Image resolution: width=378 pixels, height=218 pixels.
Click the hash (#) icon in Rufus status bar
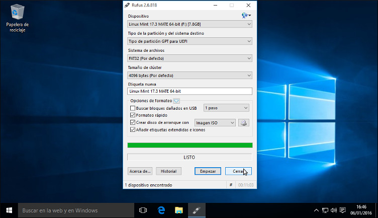point(231,185)
